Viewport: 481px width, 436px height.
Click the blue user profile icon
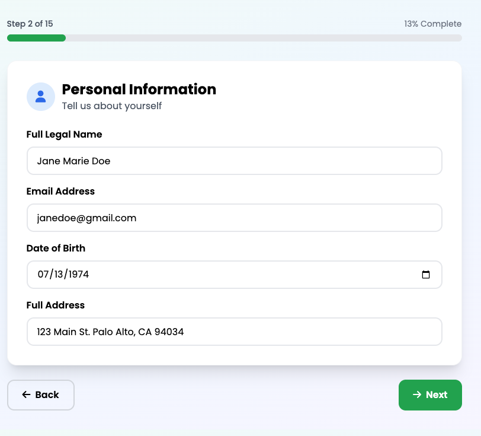tap(41, 97)
